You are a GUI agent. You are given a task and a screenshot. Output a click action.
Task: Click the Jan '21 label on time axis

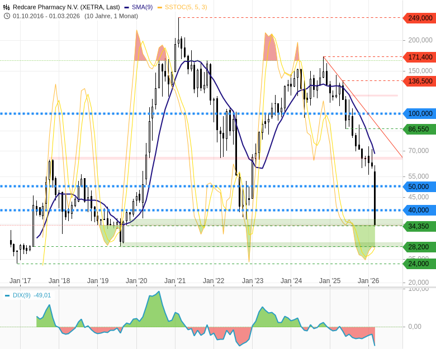(x=175, y=281)
